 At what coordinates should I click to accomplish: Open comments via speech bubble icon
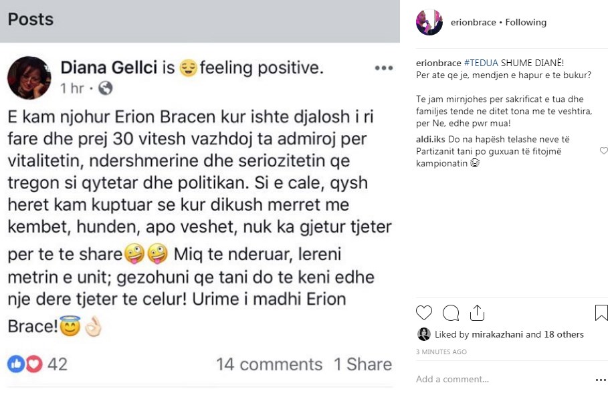tap(451, 313)
